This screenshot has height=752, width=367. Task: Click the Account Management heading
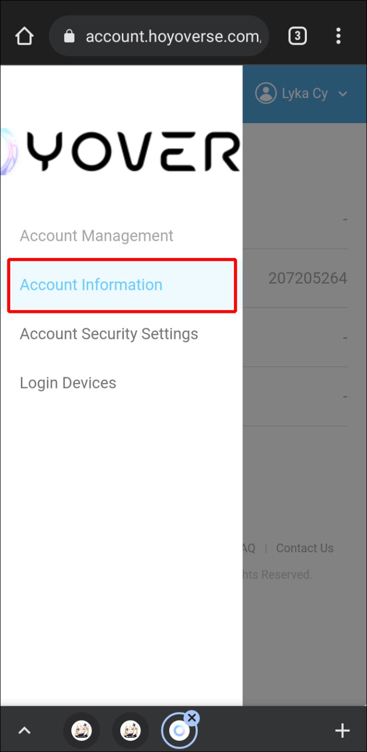(x=96, y=236)
